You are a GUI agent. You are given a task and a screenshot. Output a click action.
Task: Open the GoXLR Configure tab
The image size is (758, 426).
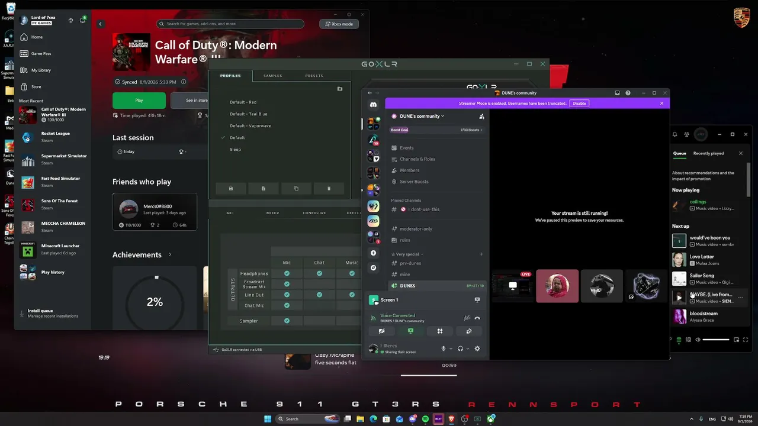tap(314, 213)
